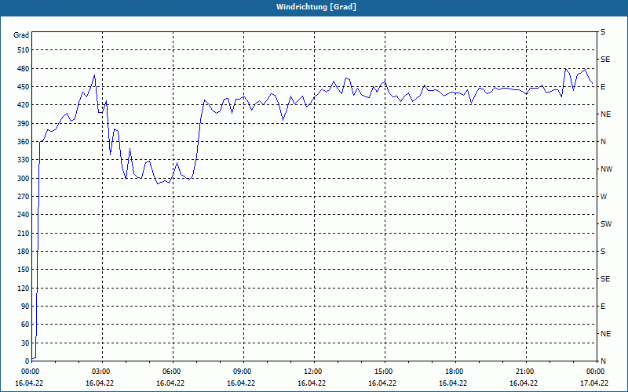Select the 270 y-axis value

pos(24,197)
